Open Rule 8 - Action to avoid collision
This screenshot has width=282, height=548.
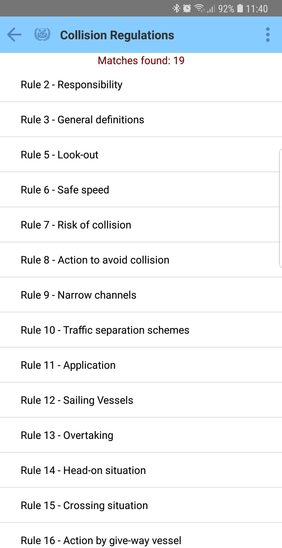pyautogui.click(x=141, y=260)
